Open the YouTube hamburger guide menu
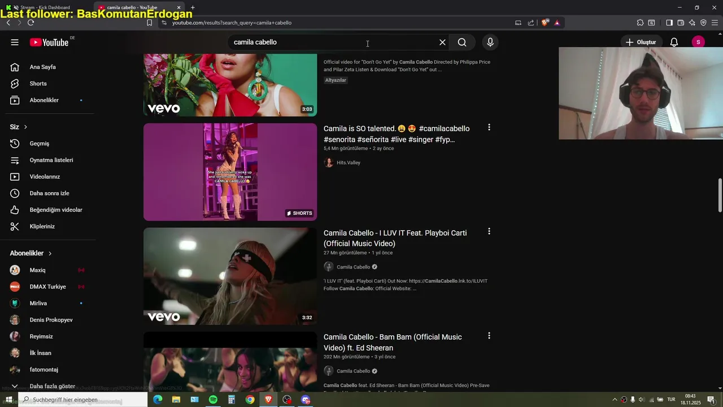Viewport: 723px width, 407px height. (x=15, y=42)
